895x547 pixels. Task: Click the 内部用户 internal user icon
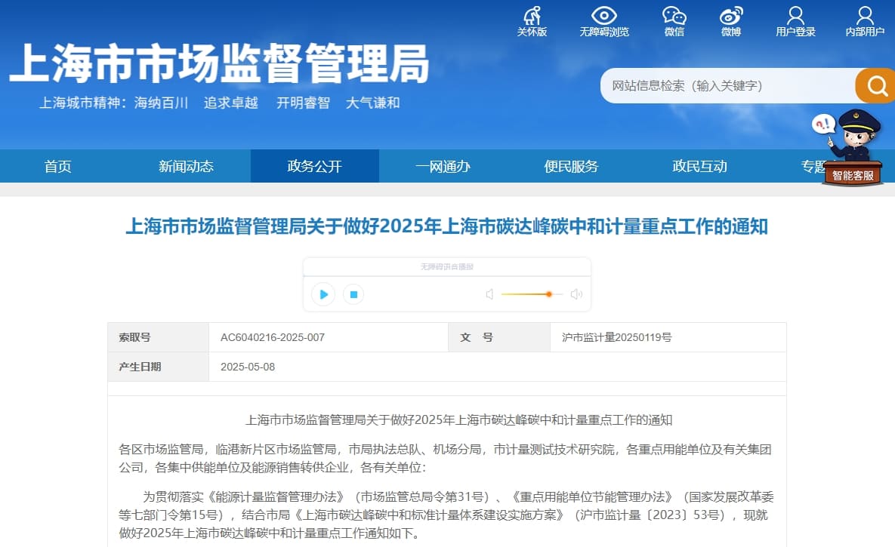coord(865,17)
